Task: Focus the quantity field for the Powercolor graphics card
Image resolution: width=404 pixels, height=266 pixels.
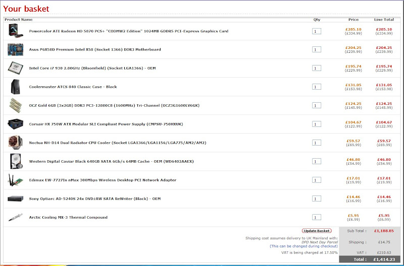Action: click(x=317, y=31)
